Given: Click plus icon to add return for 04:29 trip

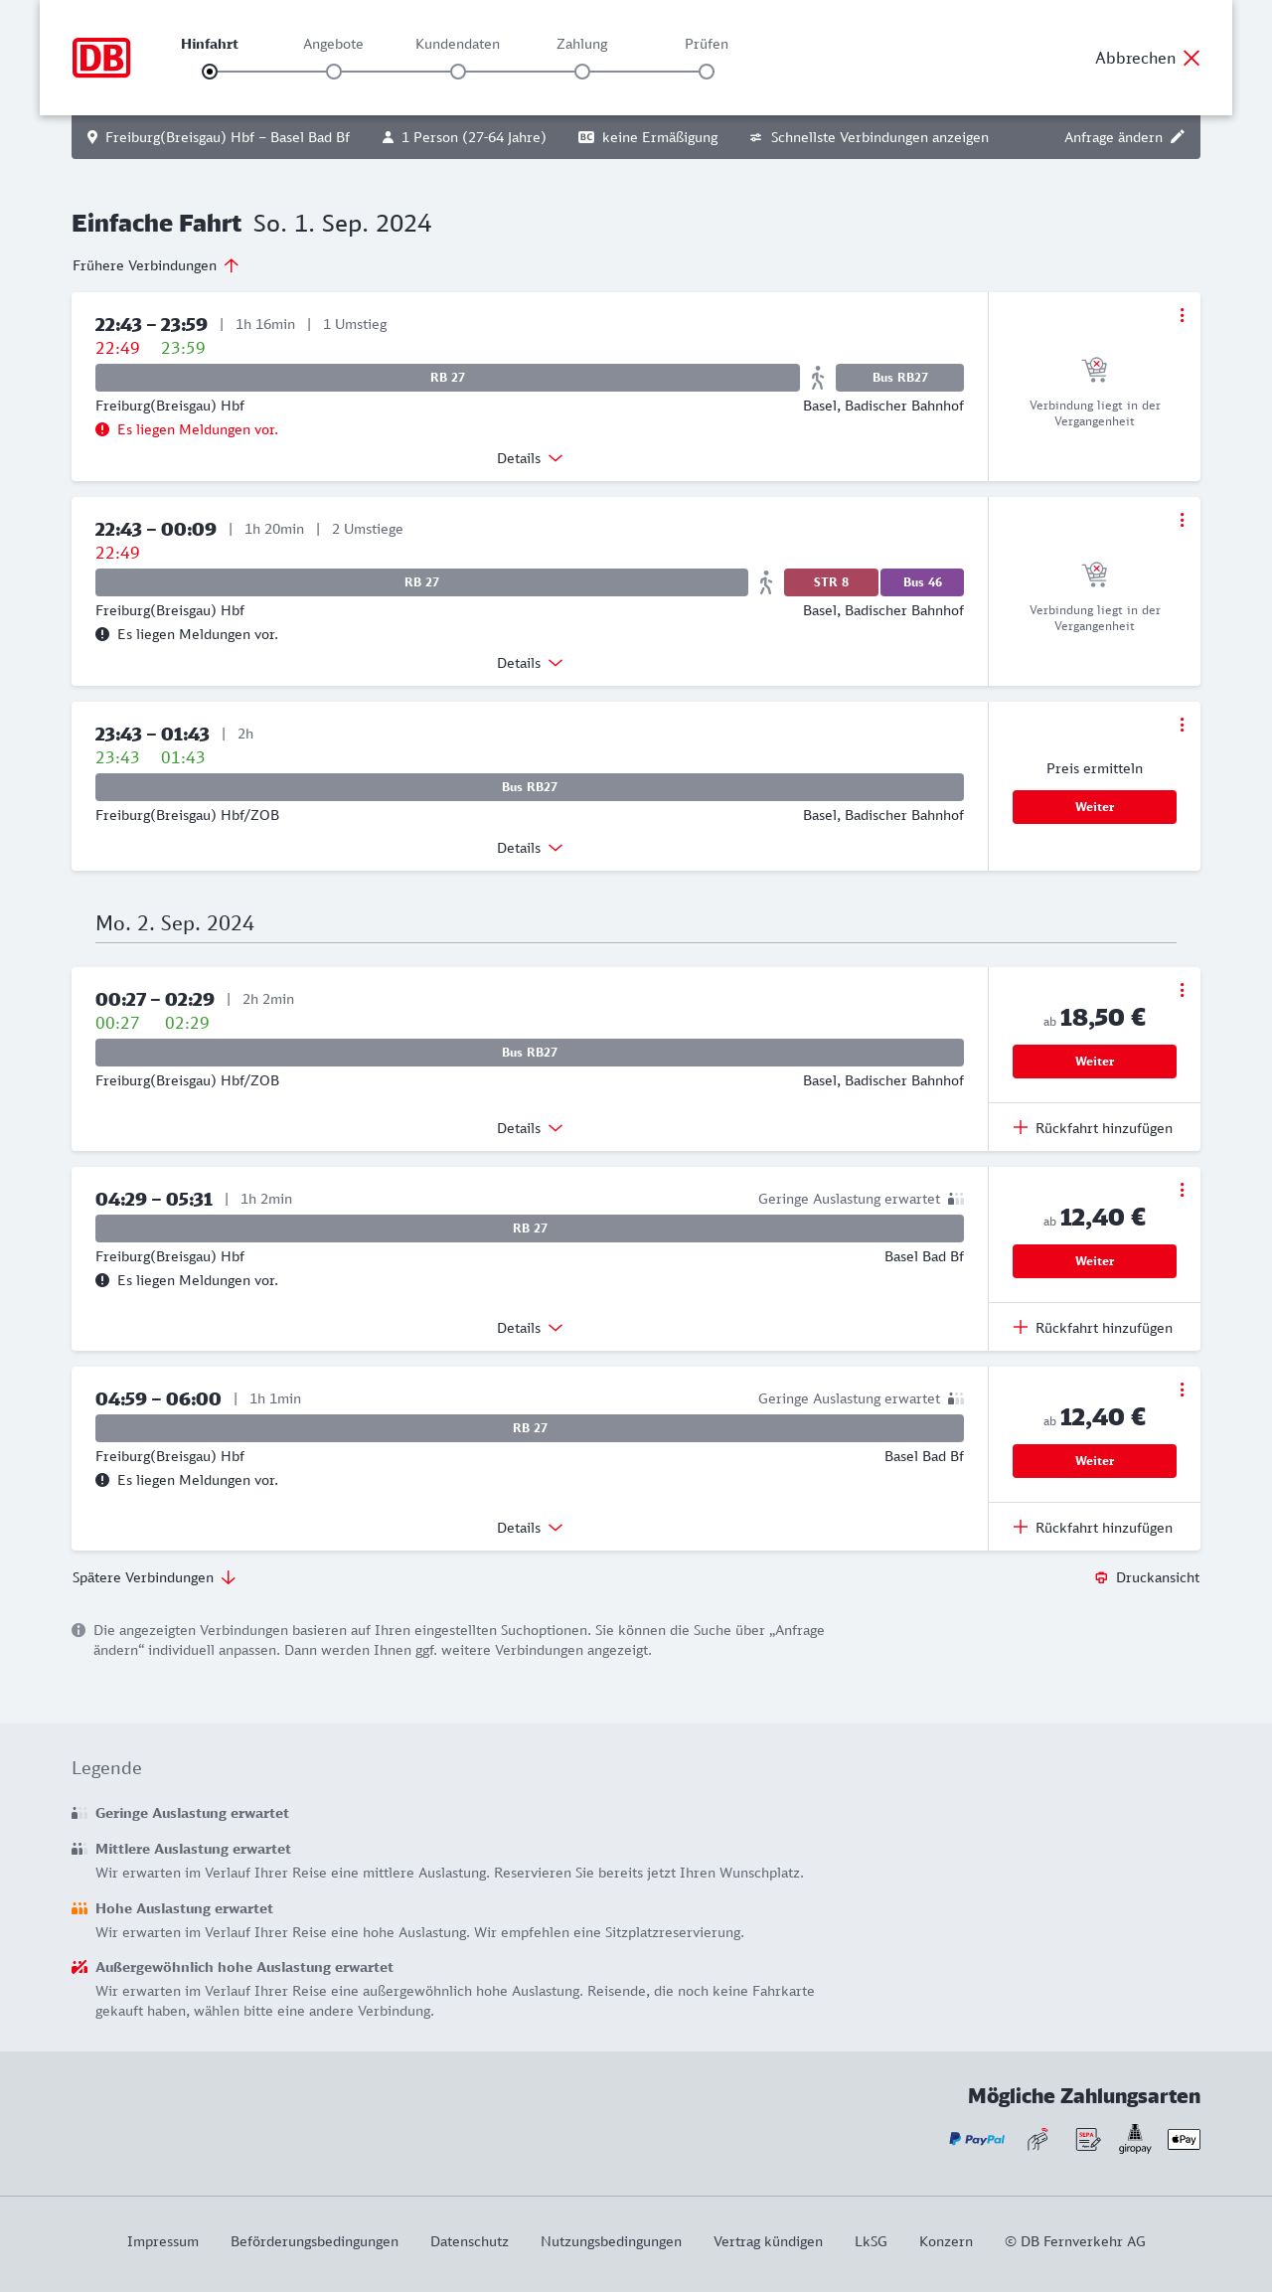Looking at the screenshot, I should coord(1021,1327).
